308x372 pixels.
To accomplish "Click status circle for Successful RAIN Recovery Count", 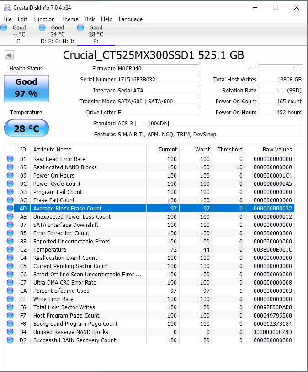I will pyautogui.click(x=10, y=340).
